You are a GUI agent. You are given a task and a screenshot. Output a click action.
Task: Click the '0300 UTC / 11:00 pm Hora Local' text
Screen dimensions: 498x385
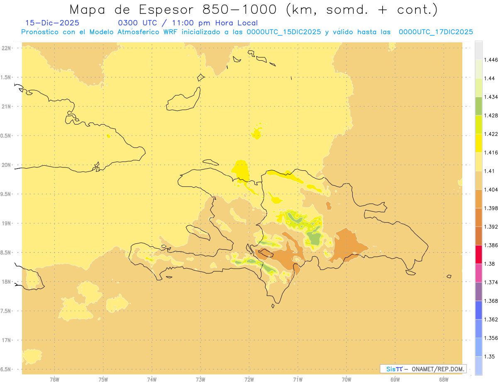click(x=188, y=23)
